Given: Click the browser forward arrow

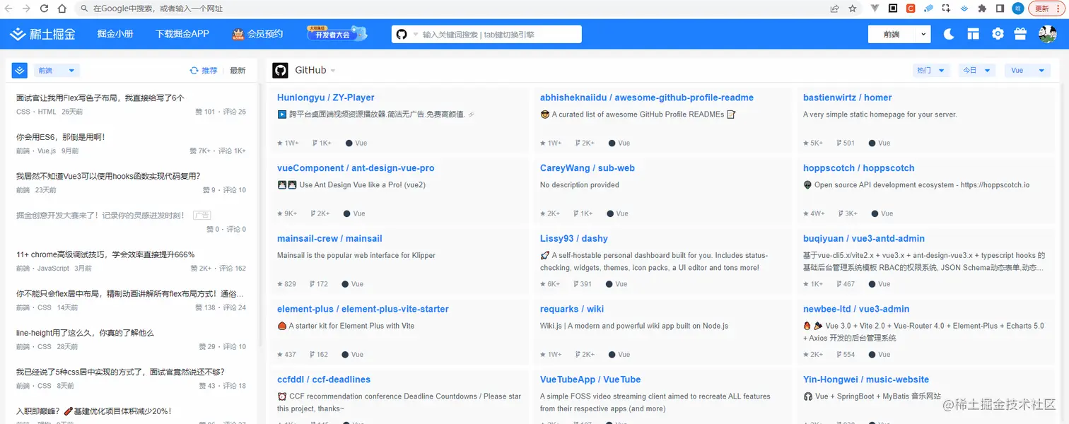Looking at the screenshot, I should (26, 8).
